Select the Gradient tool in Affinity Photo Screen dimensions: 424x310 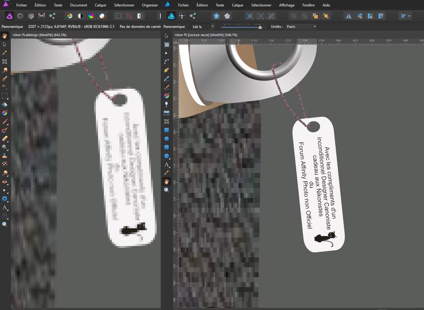coord(5,113)
